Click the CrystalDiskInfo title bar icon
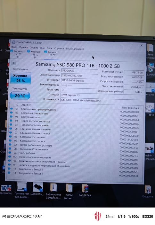155x225 pixels. pyautogui.click(x=13, y=42)
